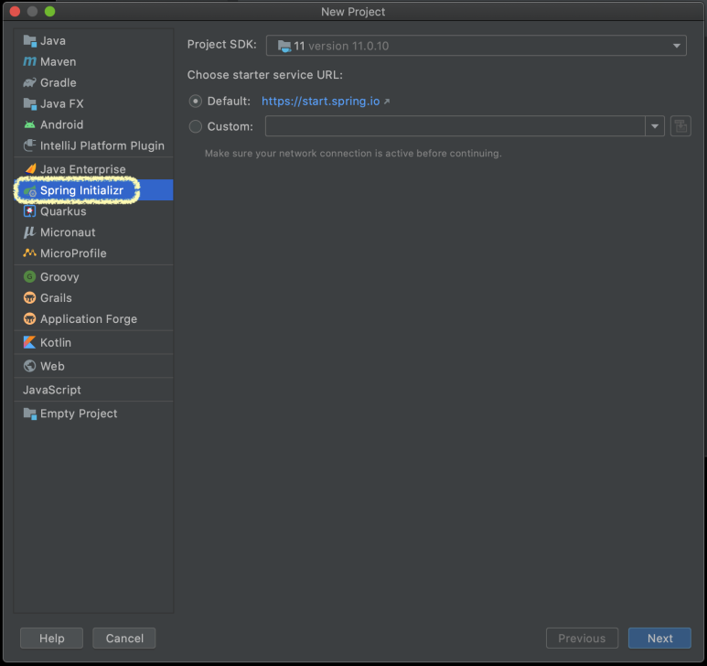Choose the Java Enterprise label
This screenshot has width=707, height=666.
coord(83,169)
